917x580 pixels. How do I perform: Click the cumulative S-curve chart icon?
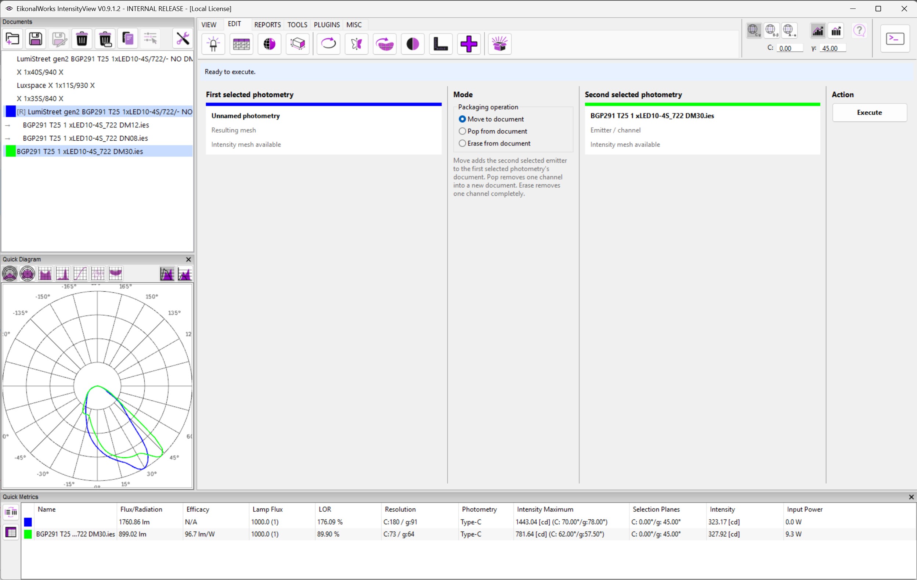click(80, 274)
